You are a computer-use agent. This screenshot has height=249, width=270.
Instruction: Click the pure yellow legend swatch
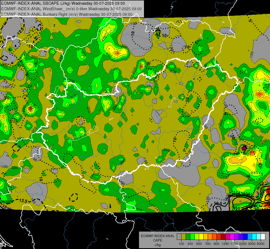coord(201,237)
